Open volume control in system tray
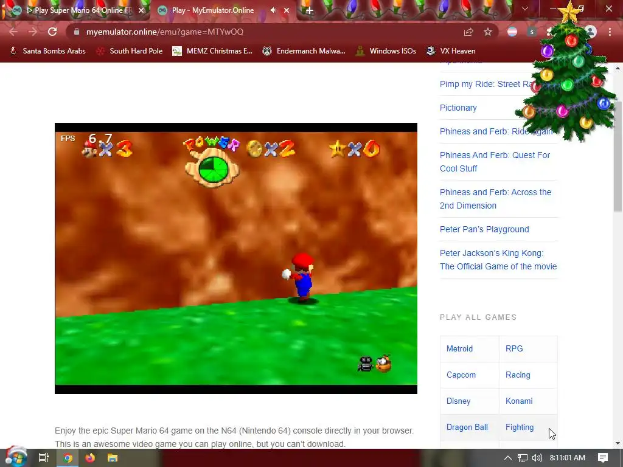This screenshot has height=467, width=623. [537, 458]
